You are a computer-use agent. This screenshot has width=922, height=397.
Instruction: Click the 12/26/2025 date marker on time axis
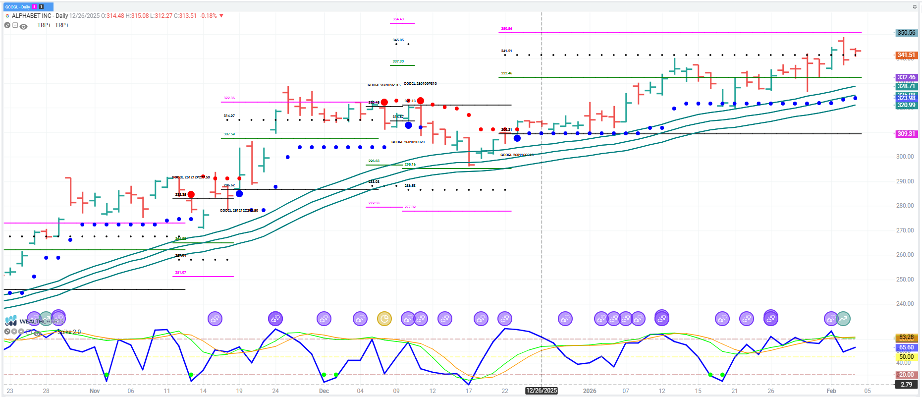click(x=542, y=391)
